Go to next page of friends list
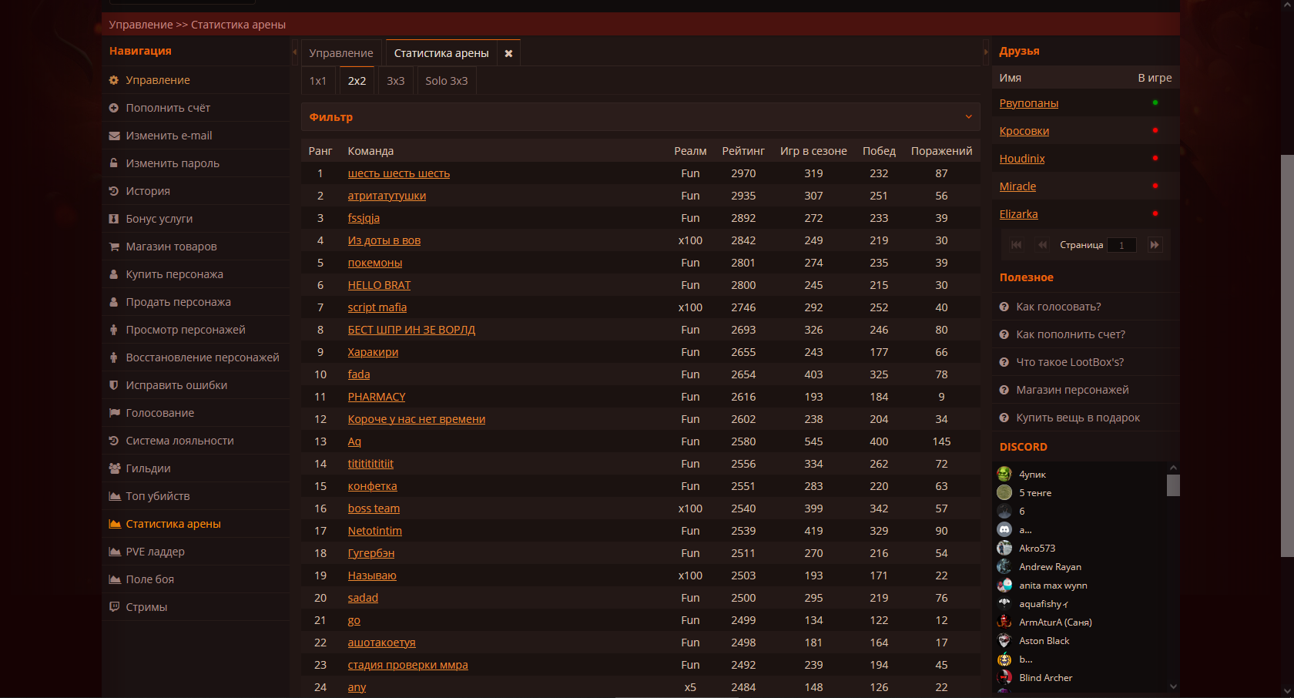The image size is (1294, 698). click(x=1154, y=245)
